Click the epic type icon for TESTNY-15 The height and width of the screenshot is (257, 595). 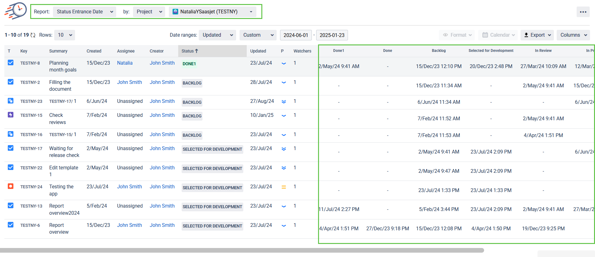pyautogui.click(x=11, y=115)
